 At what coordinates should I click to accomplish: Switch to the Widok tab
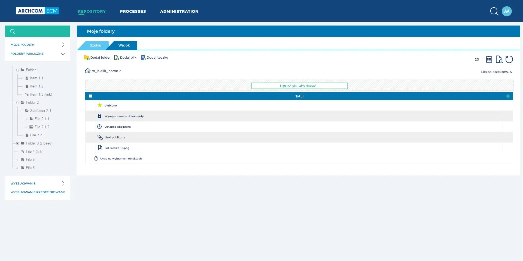pos(124,45)
